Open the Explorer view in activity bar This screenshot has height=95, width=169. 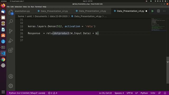click(11, 12)
